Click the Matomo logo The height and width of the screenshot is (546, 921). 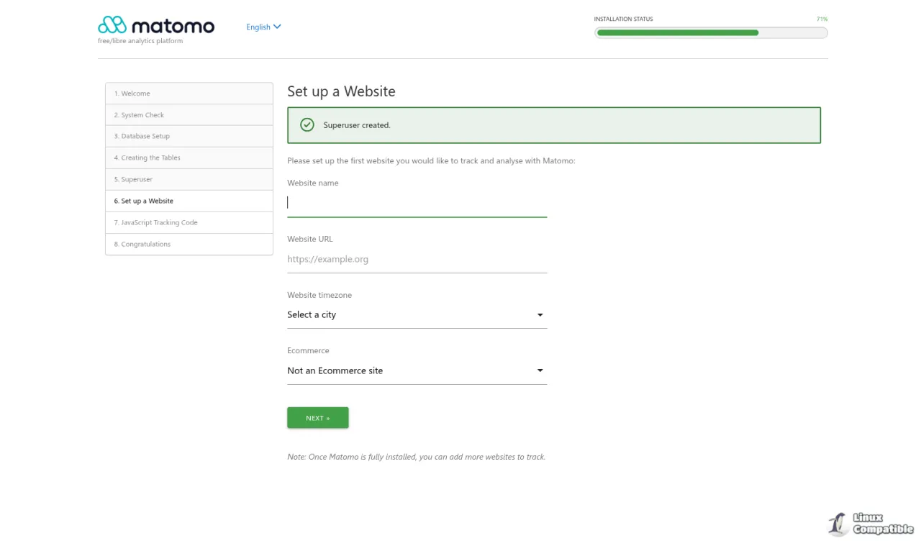tap(156, 26)
